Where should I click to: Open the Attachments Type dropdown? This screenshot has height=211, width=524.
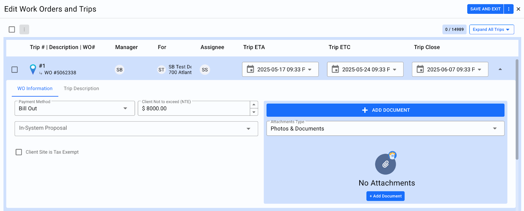pyautogui.click(x=385, y=129)
